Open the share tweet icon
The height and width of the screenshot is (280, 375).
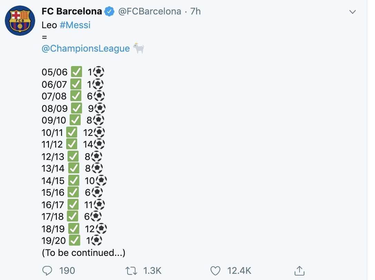coord(300,271)
